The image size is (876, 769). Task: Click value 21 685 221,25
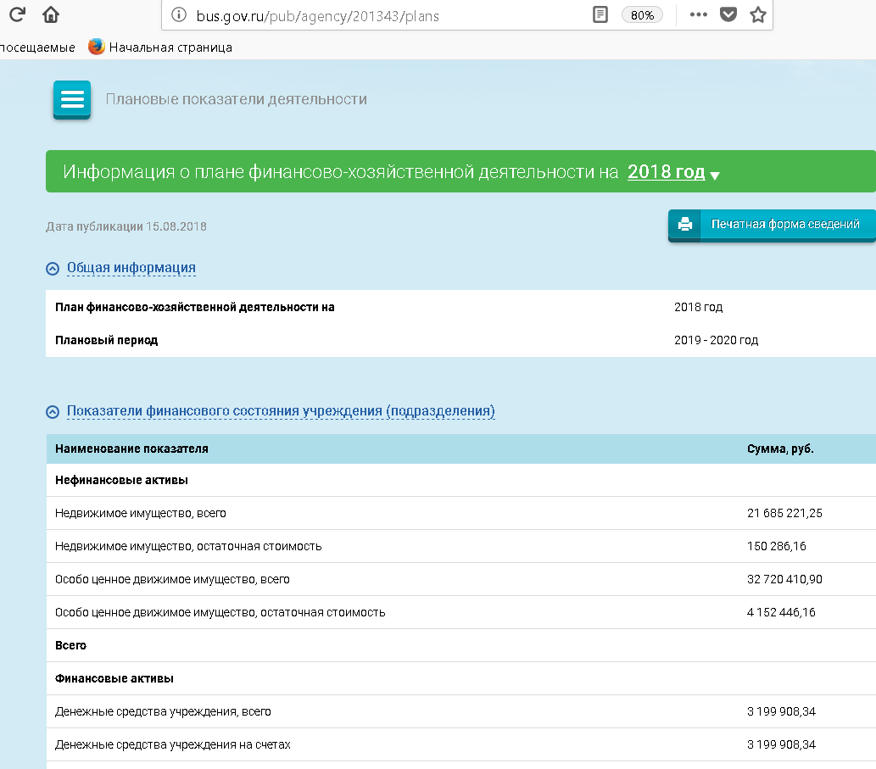[x=784, y=513]
